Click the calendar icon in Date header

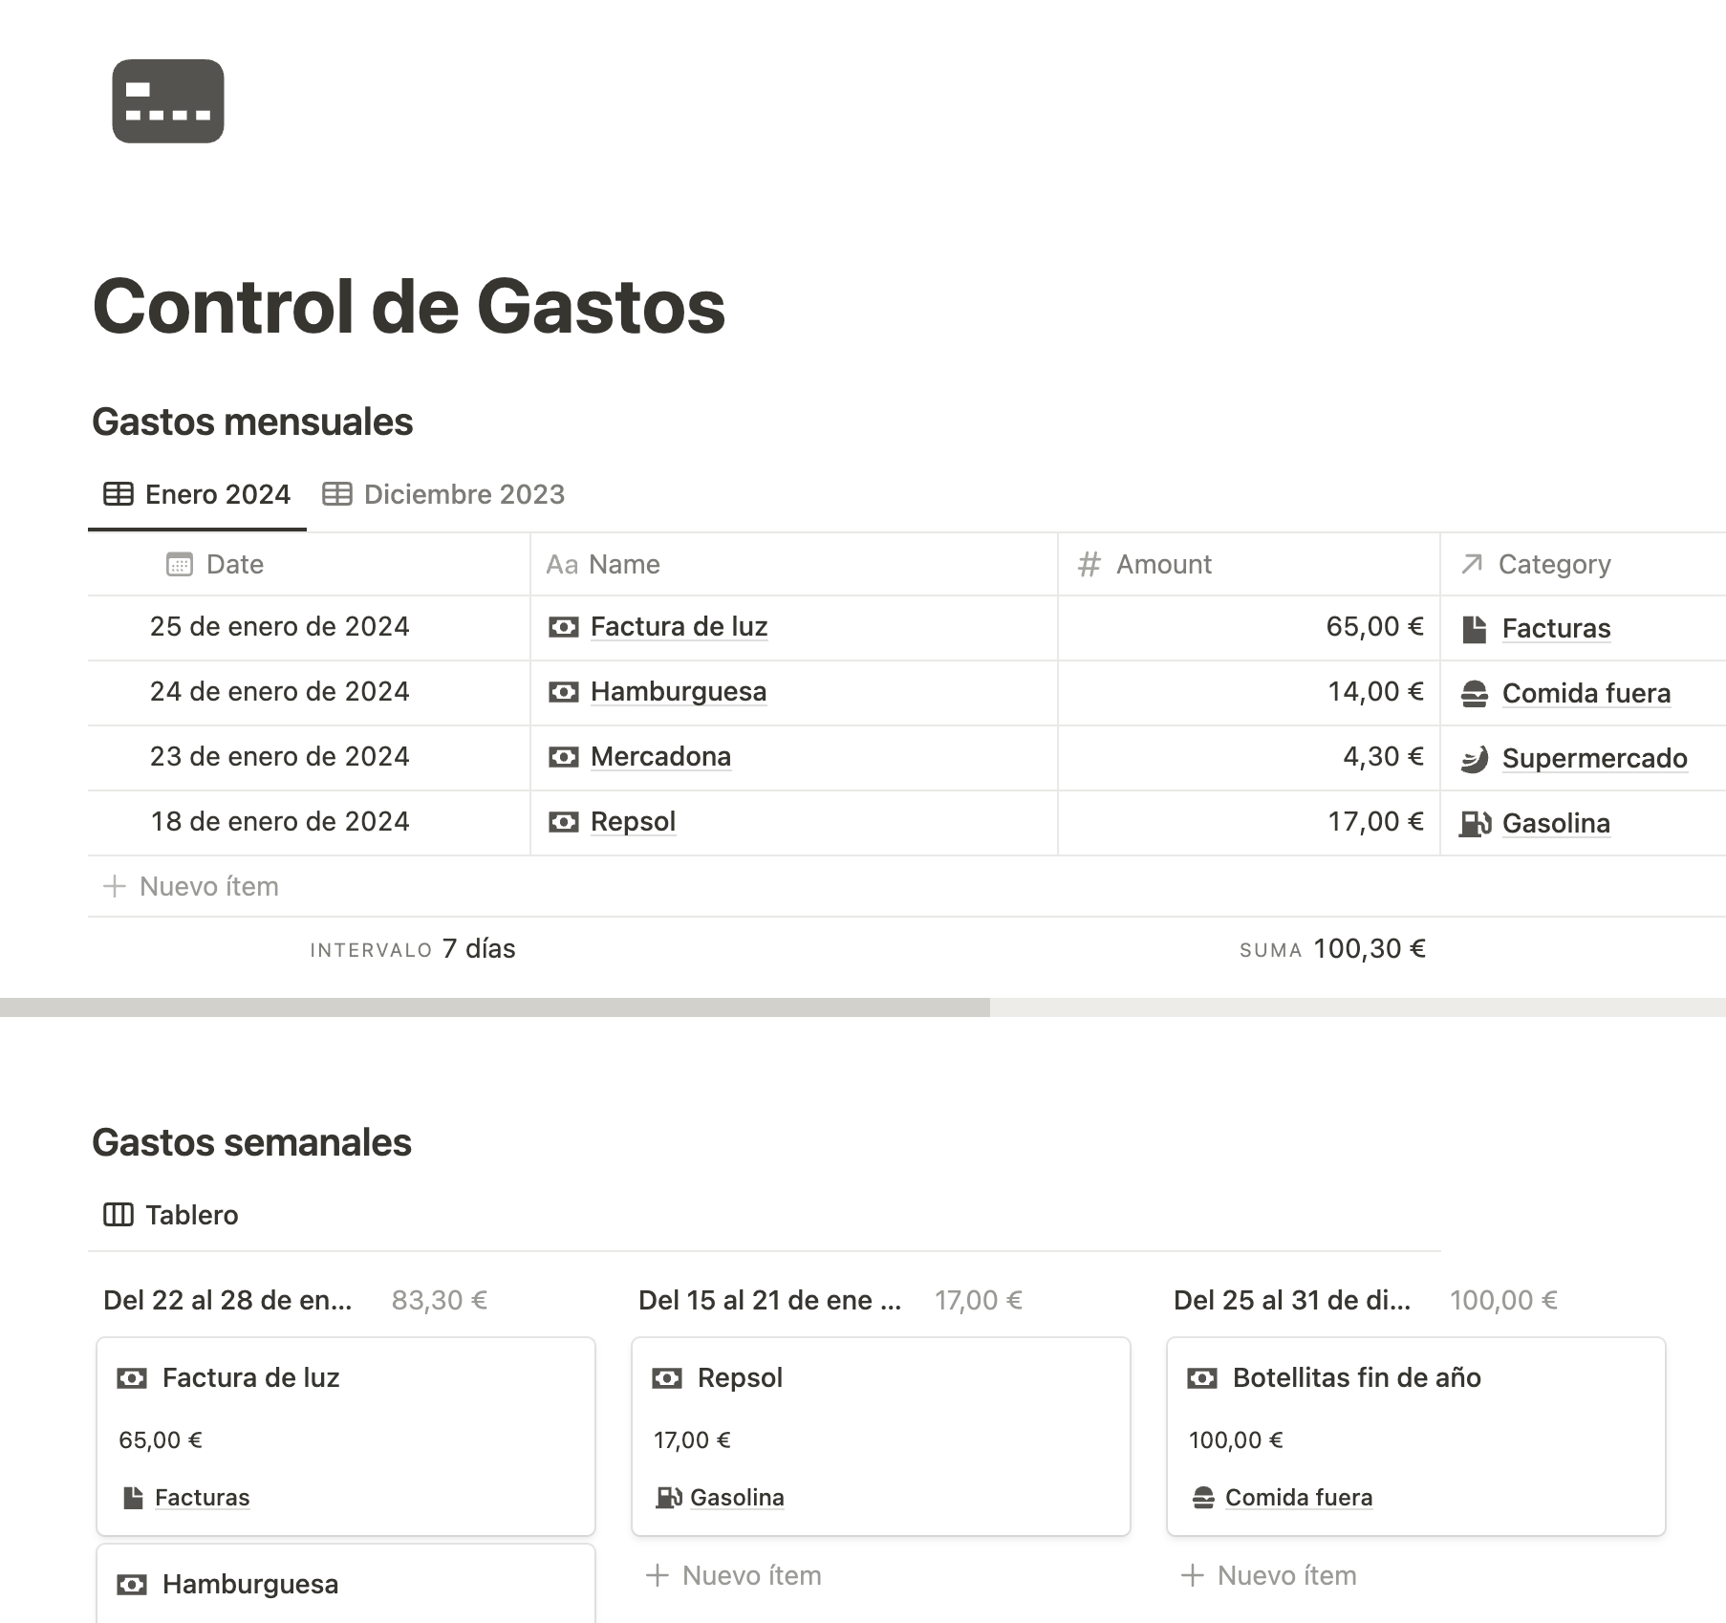click(180, 564)
